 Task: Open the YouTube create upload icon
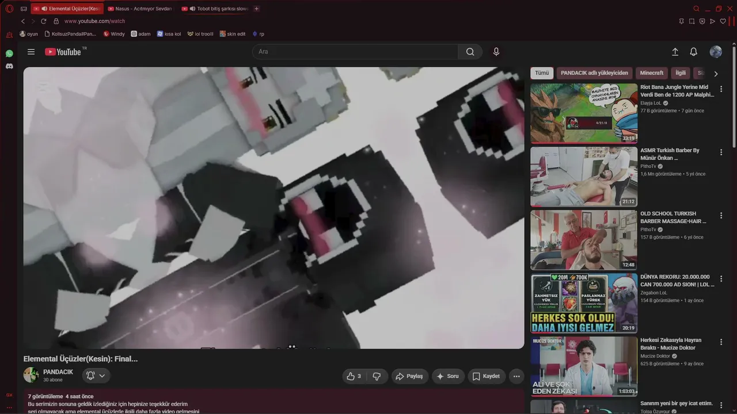(675, 52)
